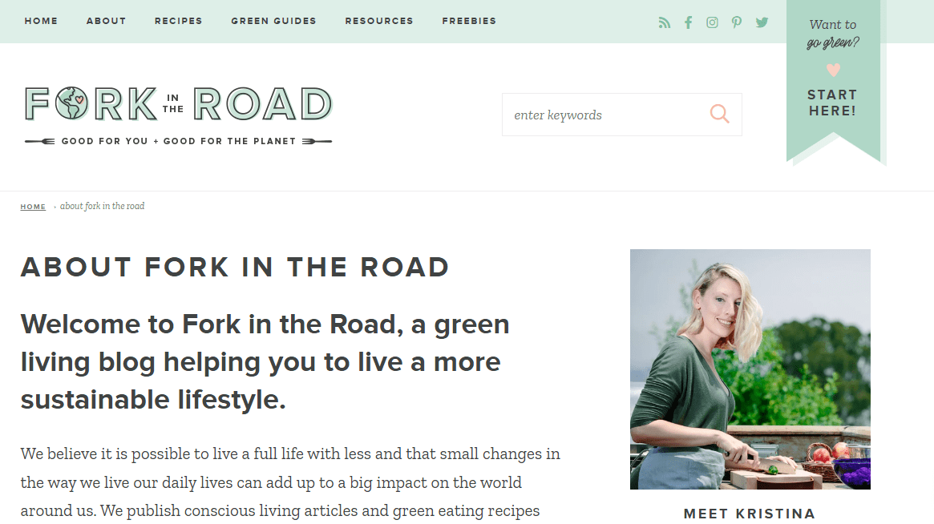Open the Freebies menu item
934x524 pixels.
point(469,21)
